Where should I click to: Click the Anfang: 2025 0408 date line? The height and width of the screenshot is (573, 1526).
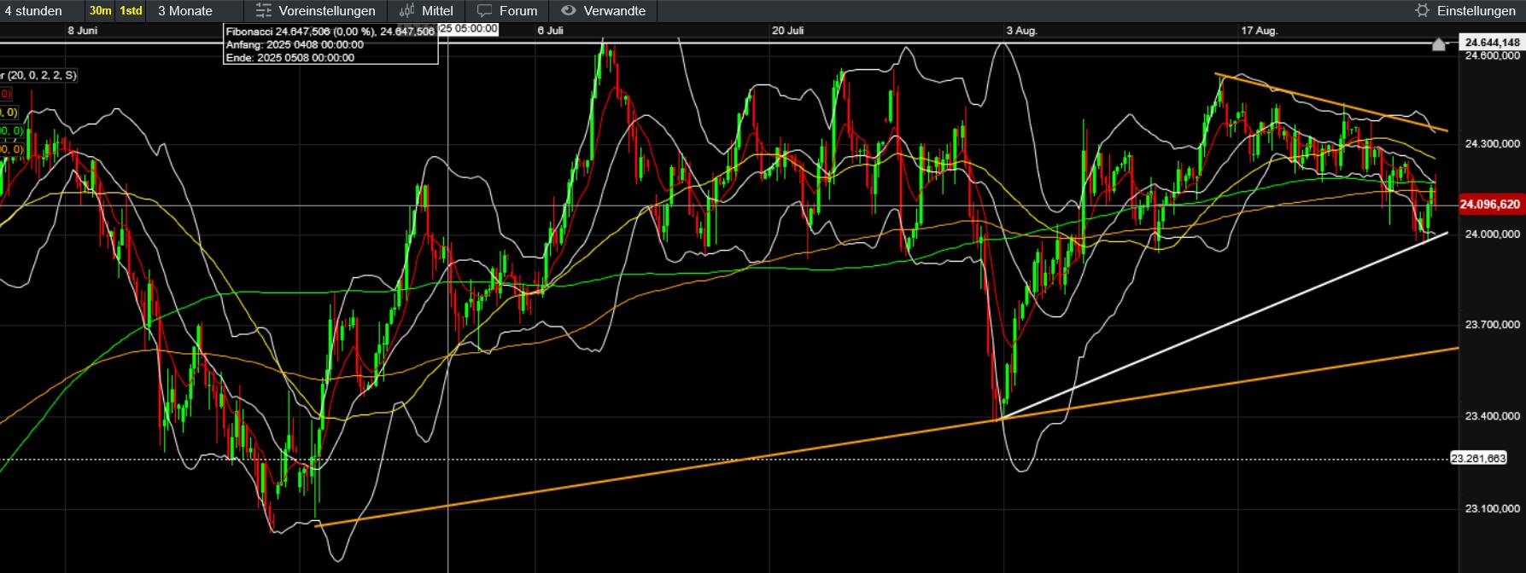(x=295, y=45)
